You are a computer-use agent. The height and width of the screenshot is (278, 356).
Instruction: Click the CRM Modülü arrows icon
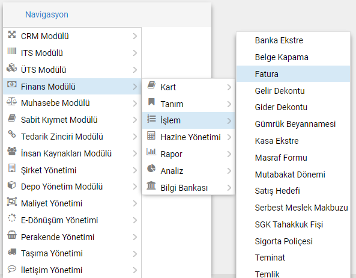(x=12, y=34)
